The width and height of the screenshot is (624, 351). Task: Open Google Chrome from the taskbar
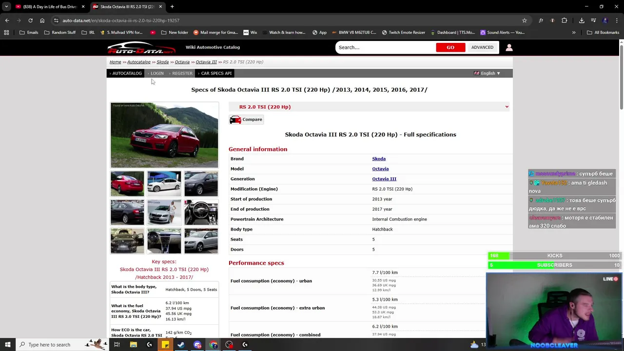(x=213, y=345)
